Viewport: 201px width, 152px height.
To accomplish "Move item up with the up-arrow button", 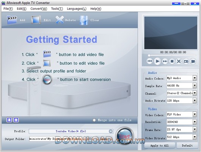I will click(x=16, y=120).
